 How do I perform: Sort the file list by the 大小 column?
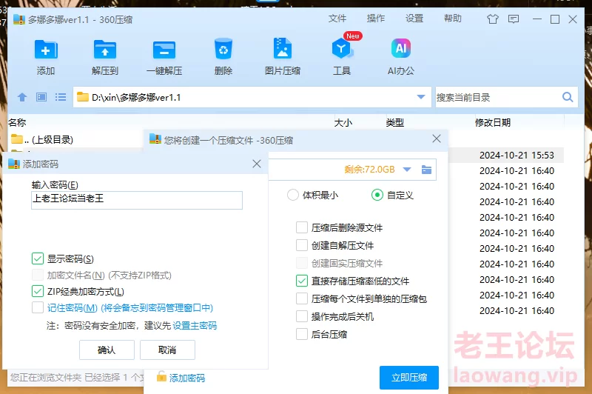343,122
